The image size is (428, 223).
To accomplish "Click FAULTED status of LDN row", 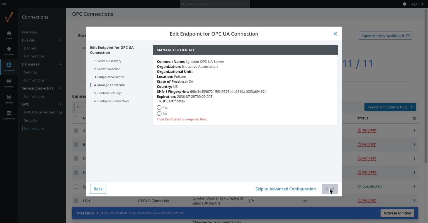I will 367,200.
